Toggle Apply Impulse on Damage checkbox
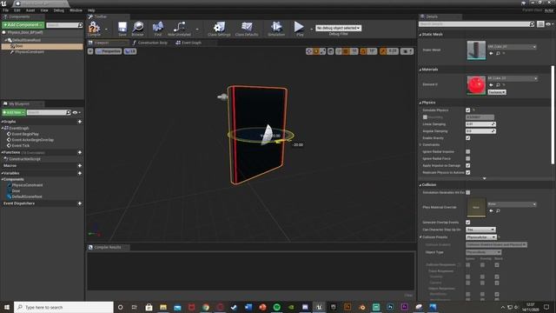Image resolution: width=556 pixels, height=313 pixels. (x=467, y=166)
